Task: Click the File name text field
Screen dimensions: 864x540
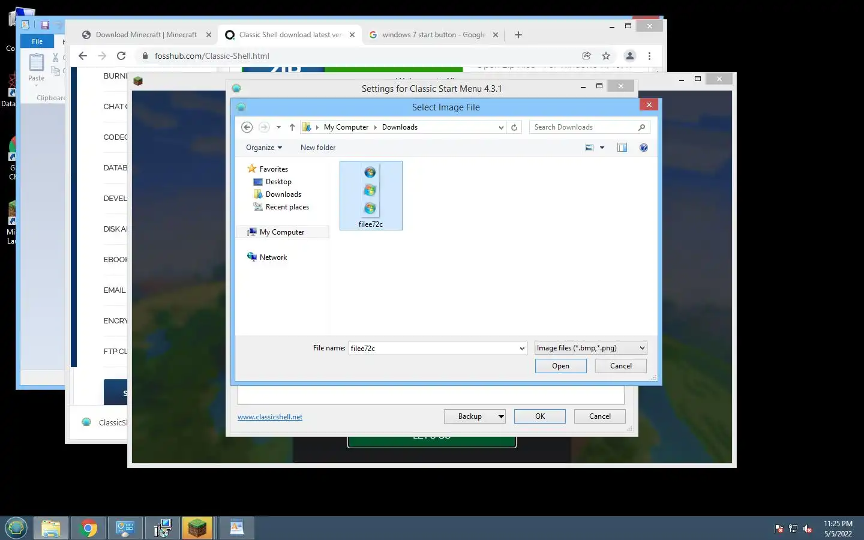Action: (433, 348)
